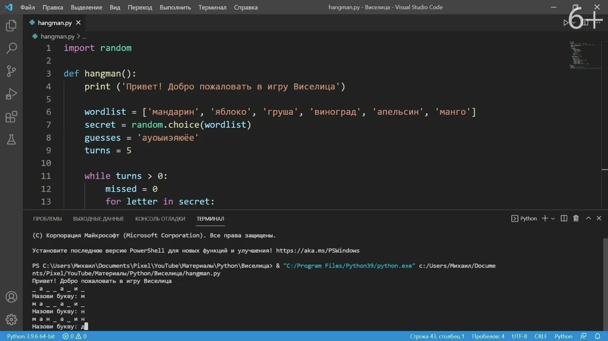Image resolution: width=608 pixels, height=341 pixels.
Task: Focus the terminal prompt 'Назови букву: д'
Action: 60,326
